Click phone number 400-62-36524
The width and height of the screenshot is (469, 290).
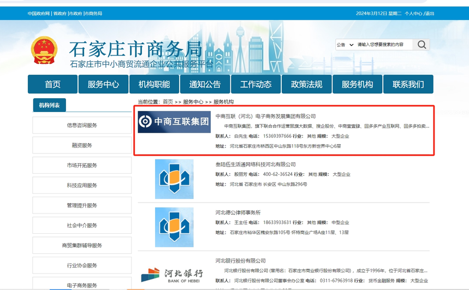(x=278, y=174)
